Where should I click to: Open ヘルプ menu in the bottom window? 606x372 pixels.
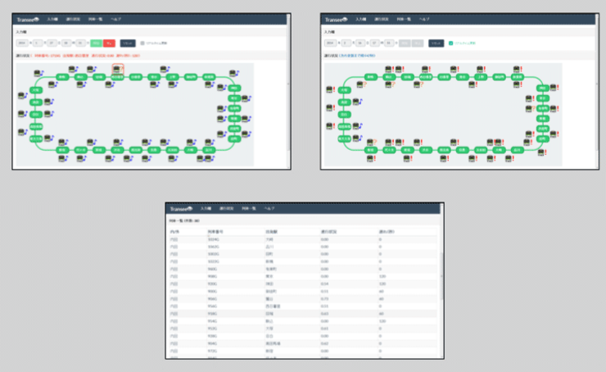tap(269, 209)
